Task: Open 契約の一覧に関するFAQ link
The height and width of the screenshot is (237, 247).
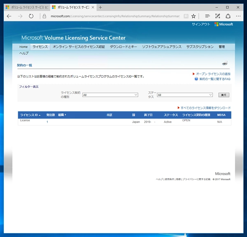Action: coord(215,79)
